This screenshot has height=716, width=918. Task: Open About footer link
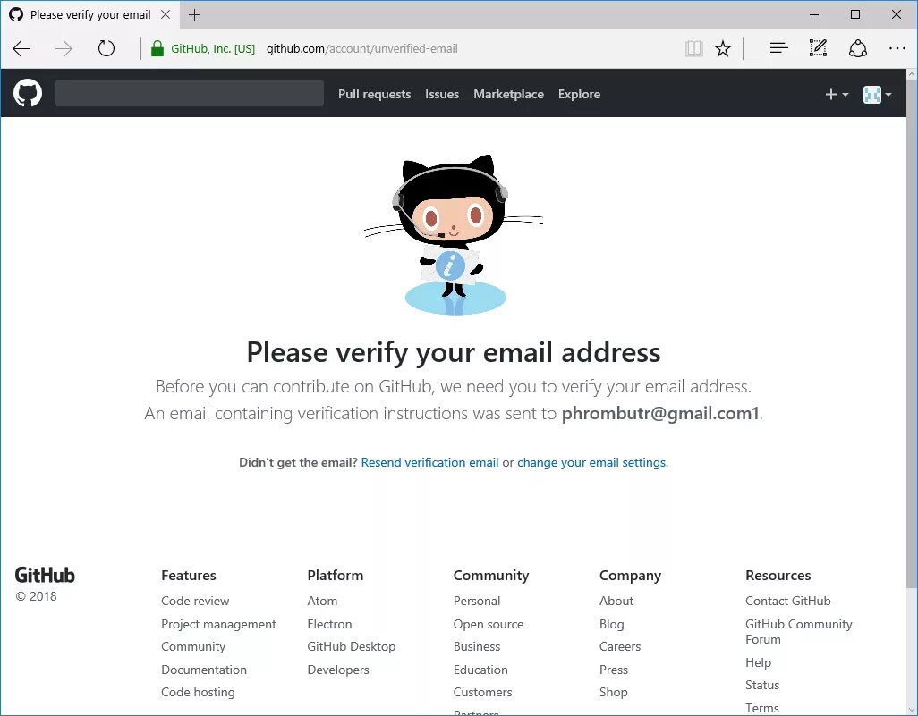(616, 601)
